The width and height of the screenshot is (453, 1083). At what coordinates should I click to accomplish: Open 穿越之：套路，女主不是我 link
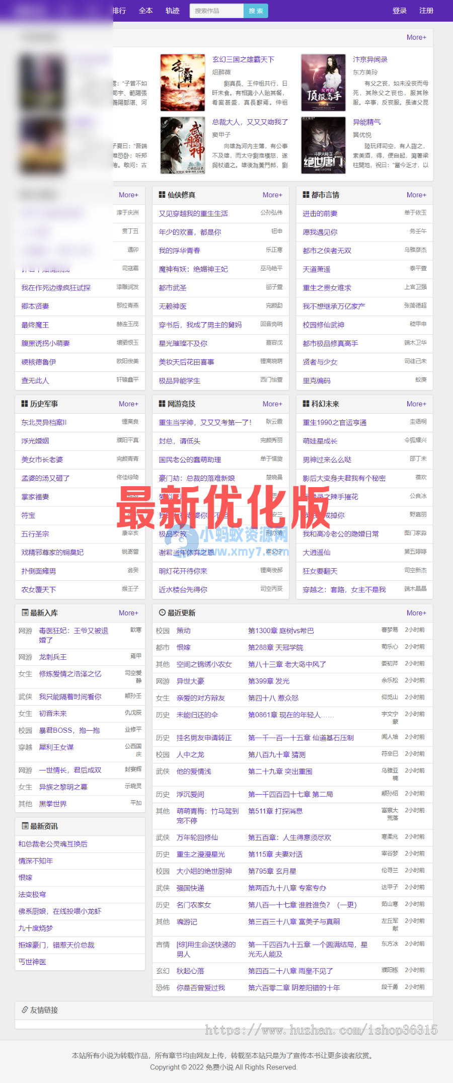344,589
